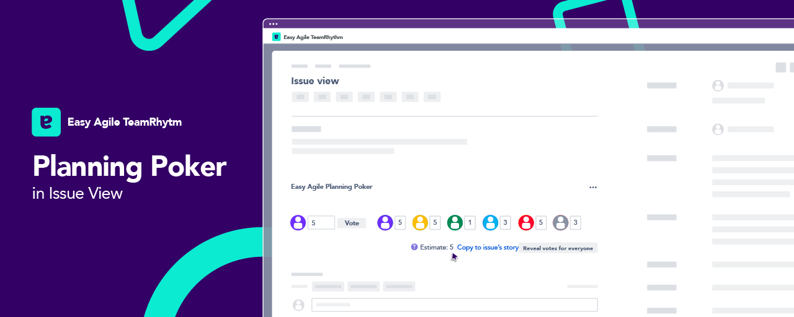The height and width of the screenshot is (317, 794).
Task: Click the gray comment avatar next to comment box
Action: [x=298, y=305]
